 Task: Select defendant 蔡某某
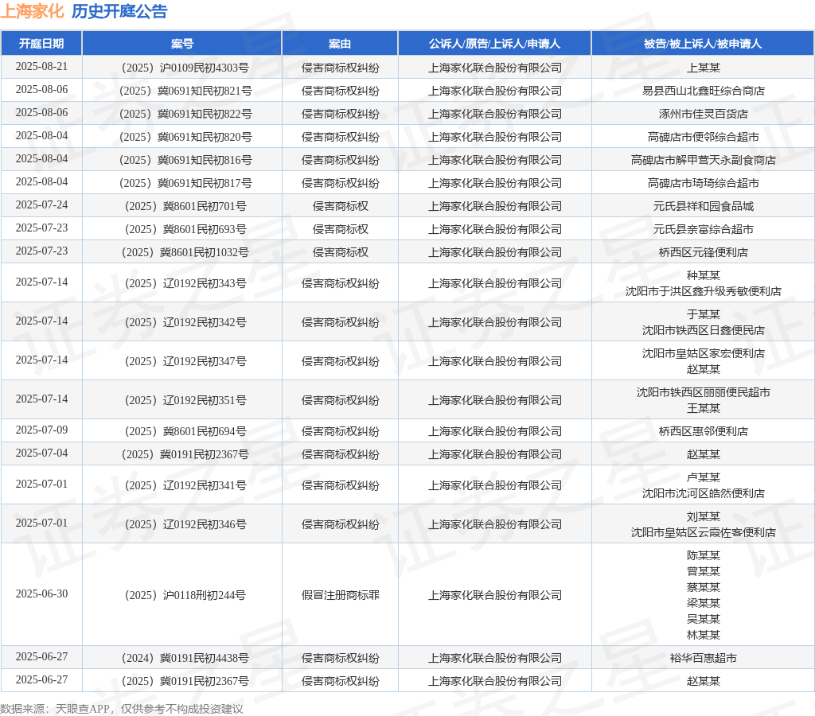(x=704, y=587)
